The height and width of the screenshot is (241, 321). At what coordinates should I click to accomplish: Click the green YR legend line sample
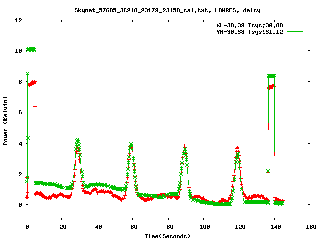tap(295, 31)
